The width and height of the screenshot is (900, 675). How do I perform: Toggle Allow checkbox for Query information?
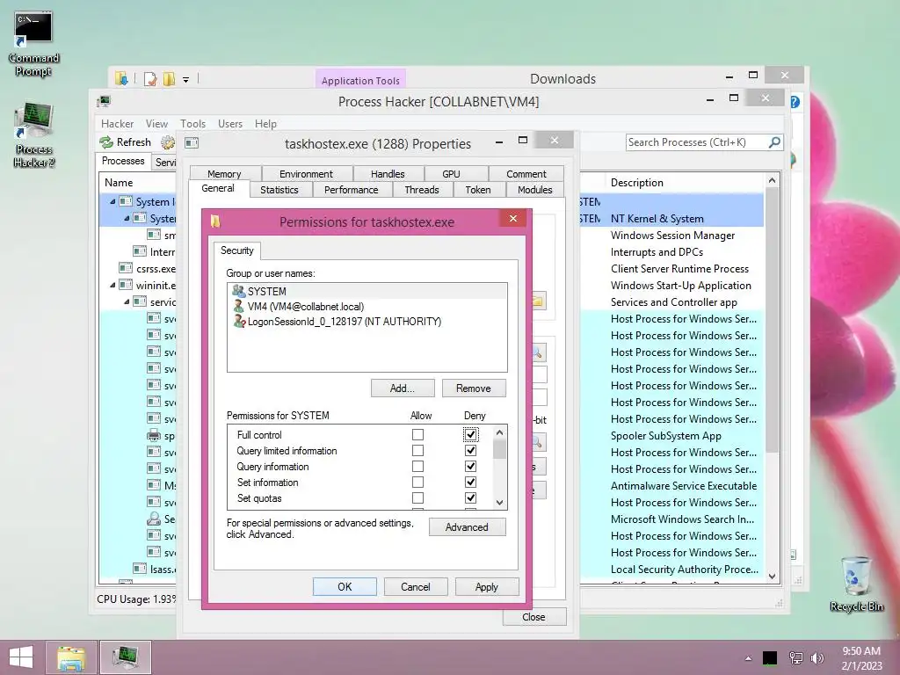click(417, 466)
